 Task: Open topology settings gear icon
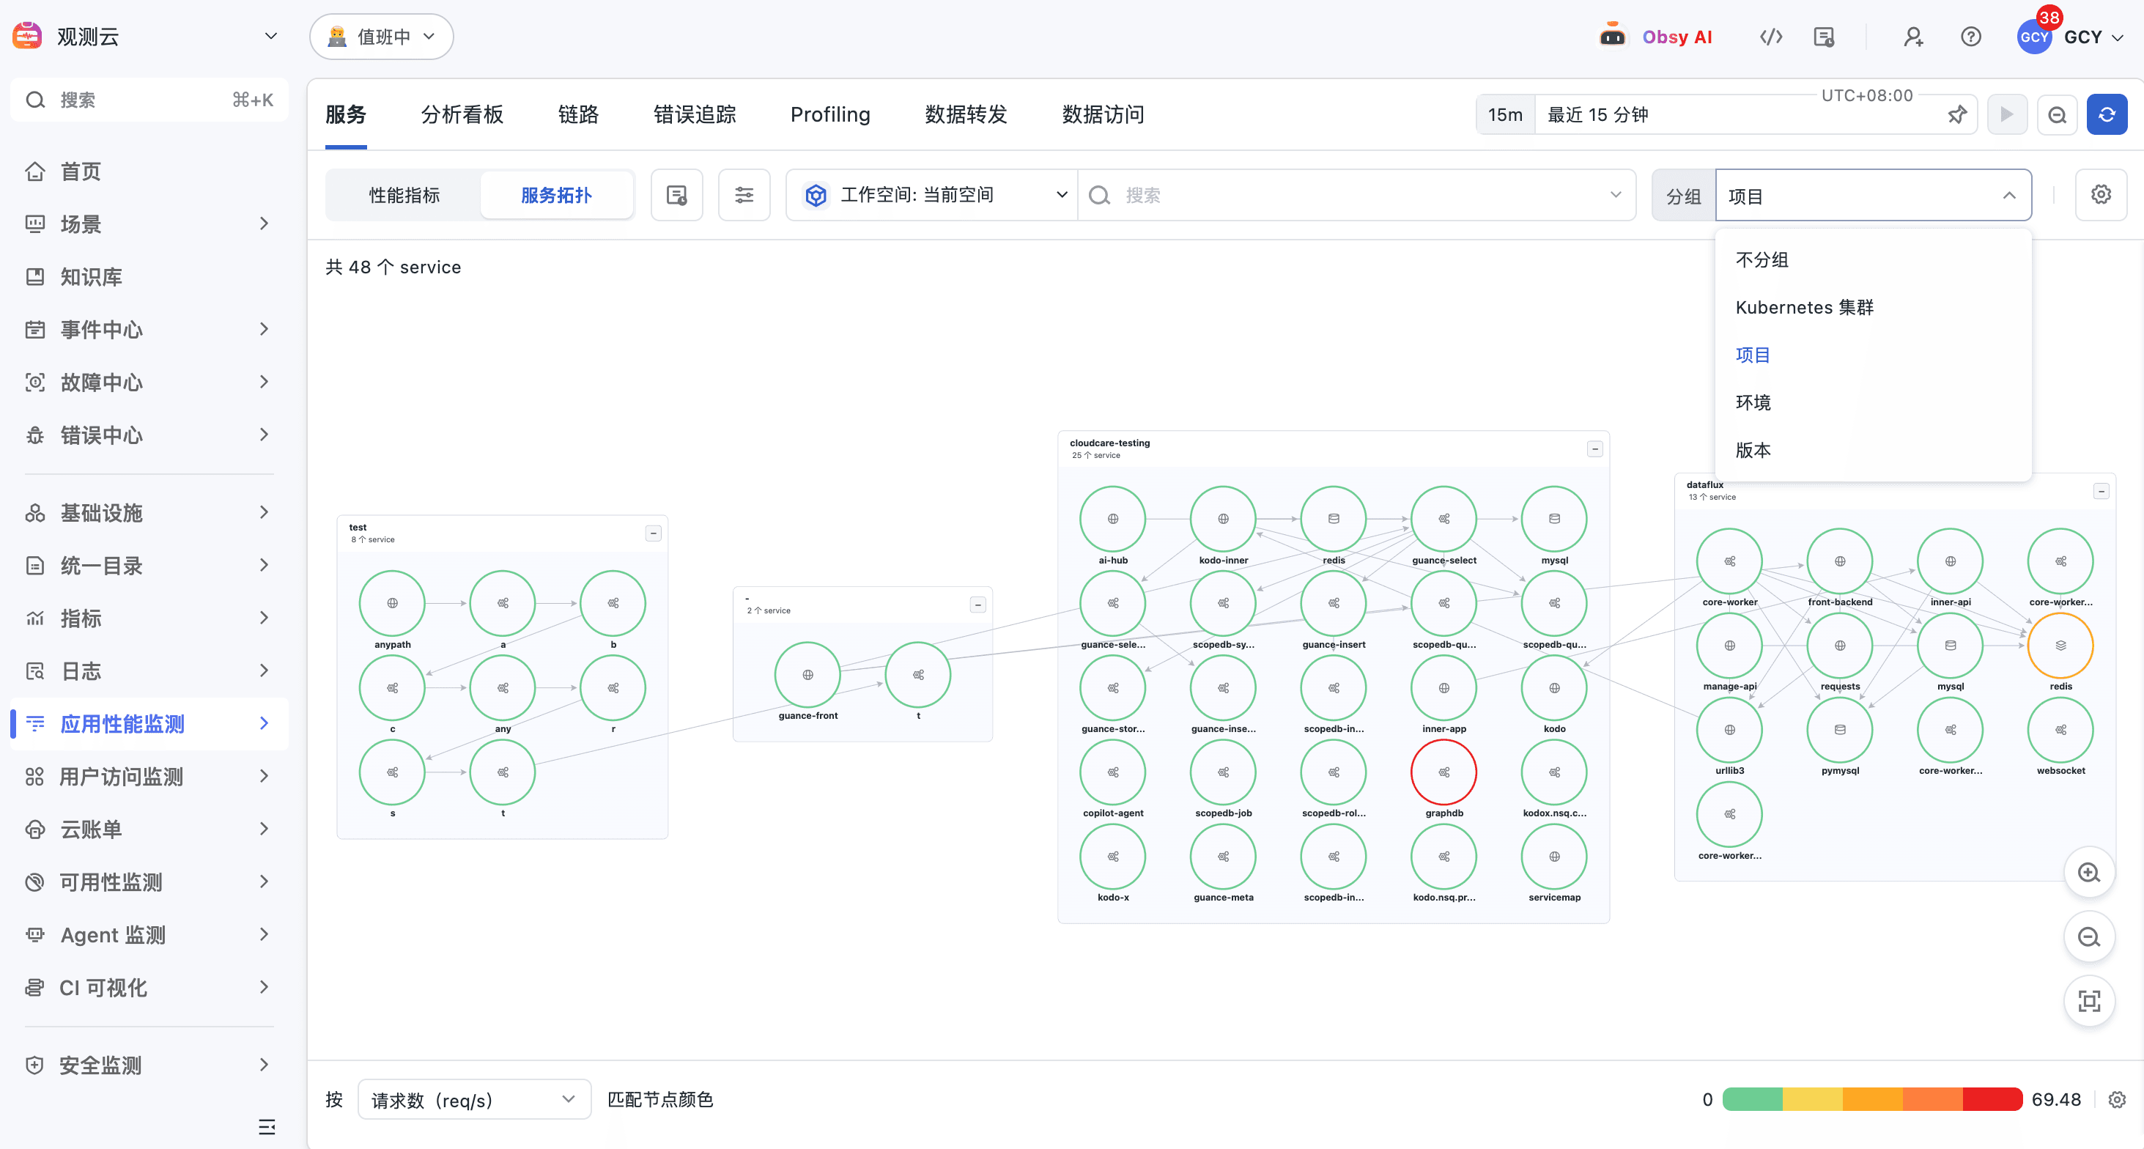click(2101, 195)
